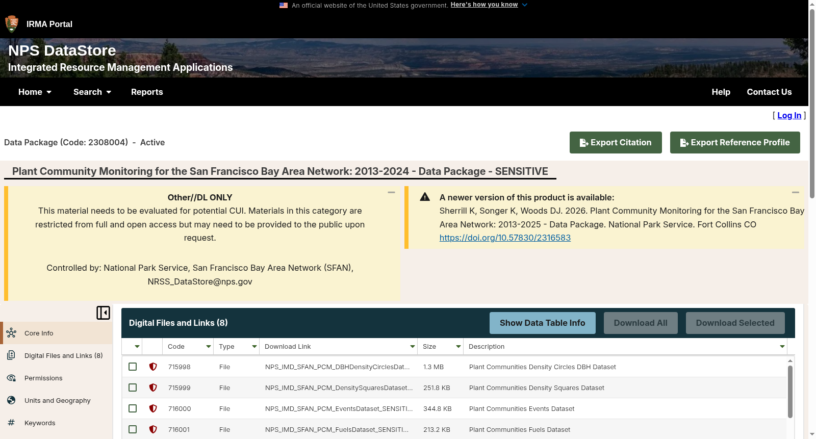Go to Core Info section
The height and width of the screenshot is (439, 816).
point(56,333)
